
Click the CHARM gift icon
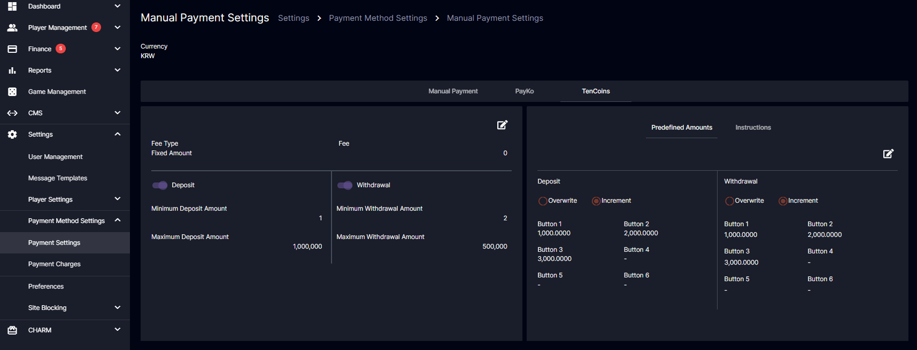12,330
